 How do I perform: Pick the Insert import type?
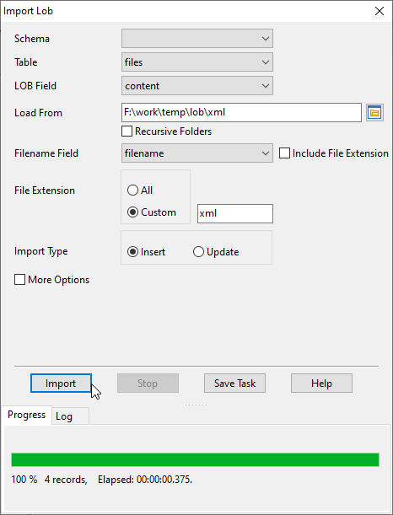(x=132, y=252)
